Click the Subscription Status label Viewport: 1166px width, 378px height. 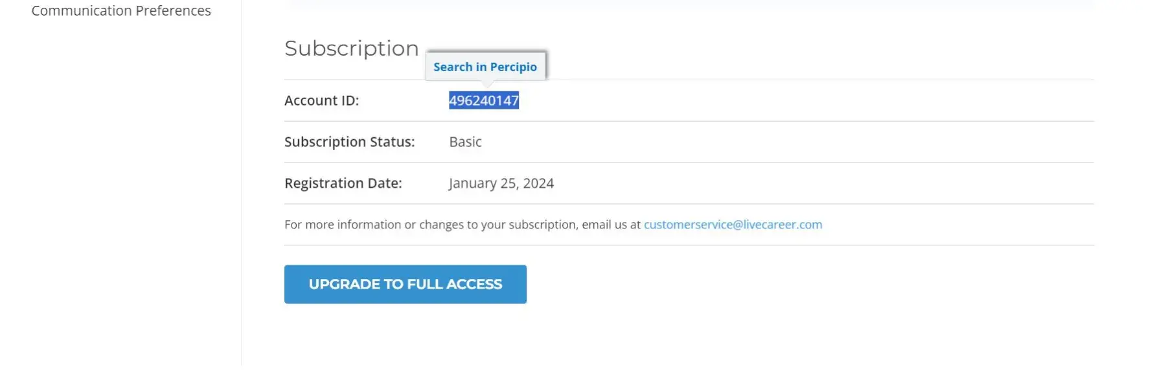tap(349, 142)
